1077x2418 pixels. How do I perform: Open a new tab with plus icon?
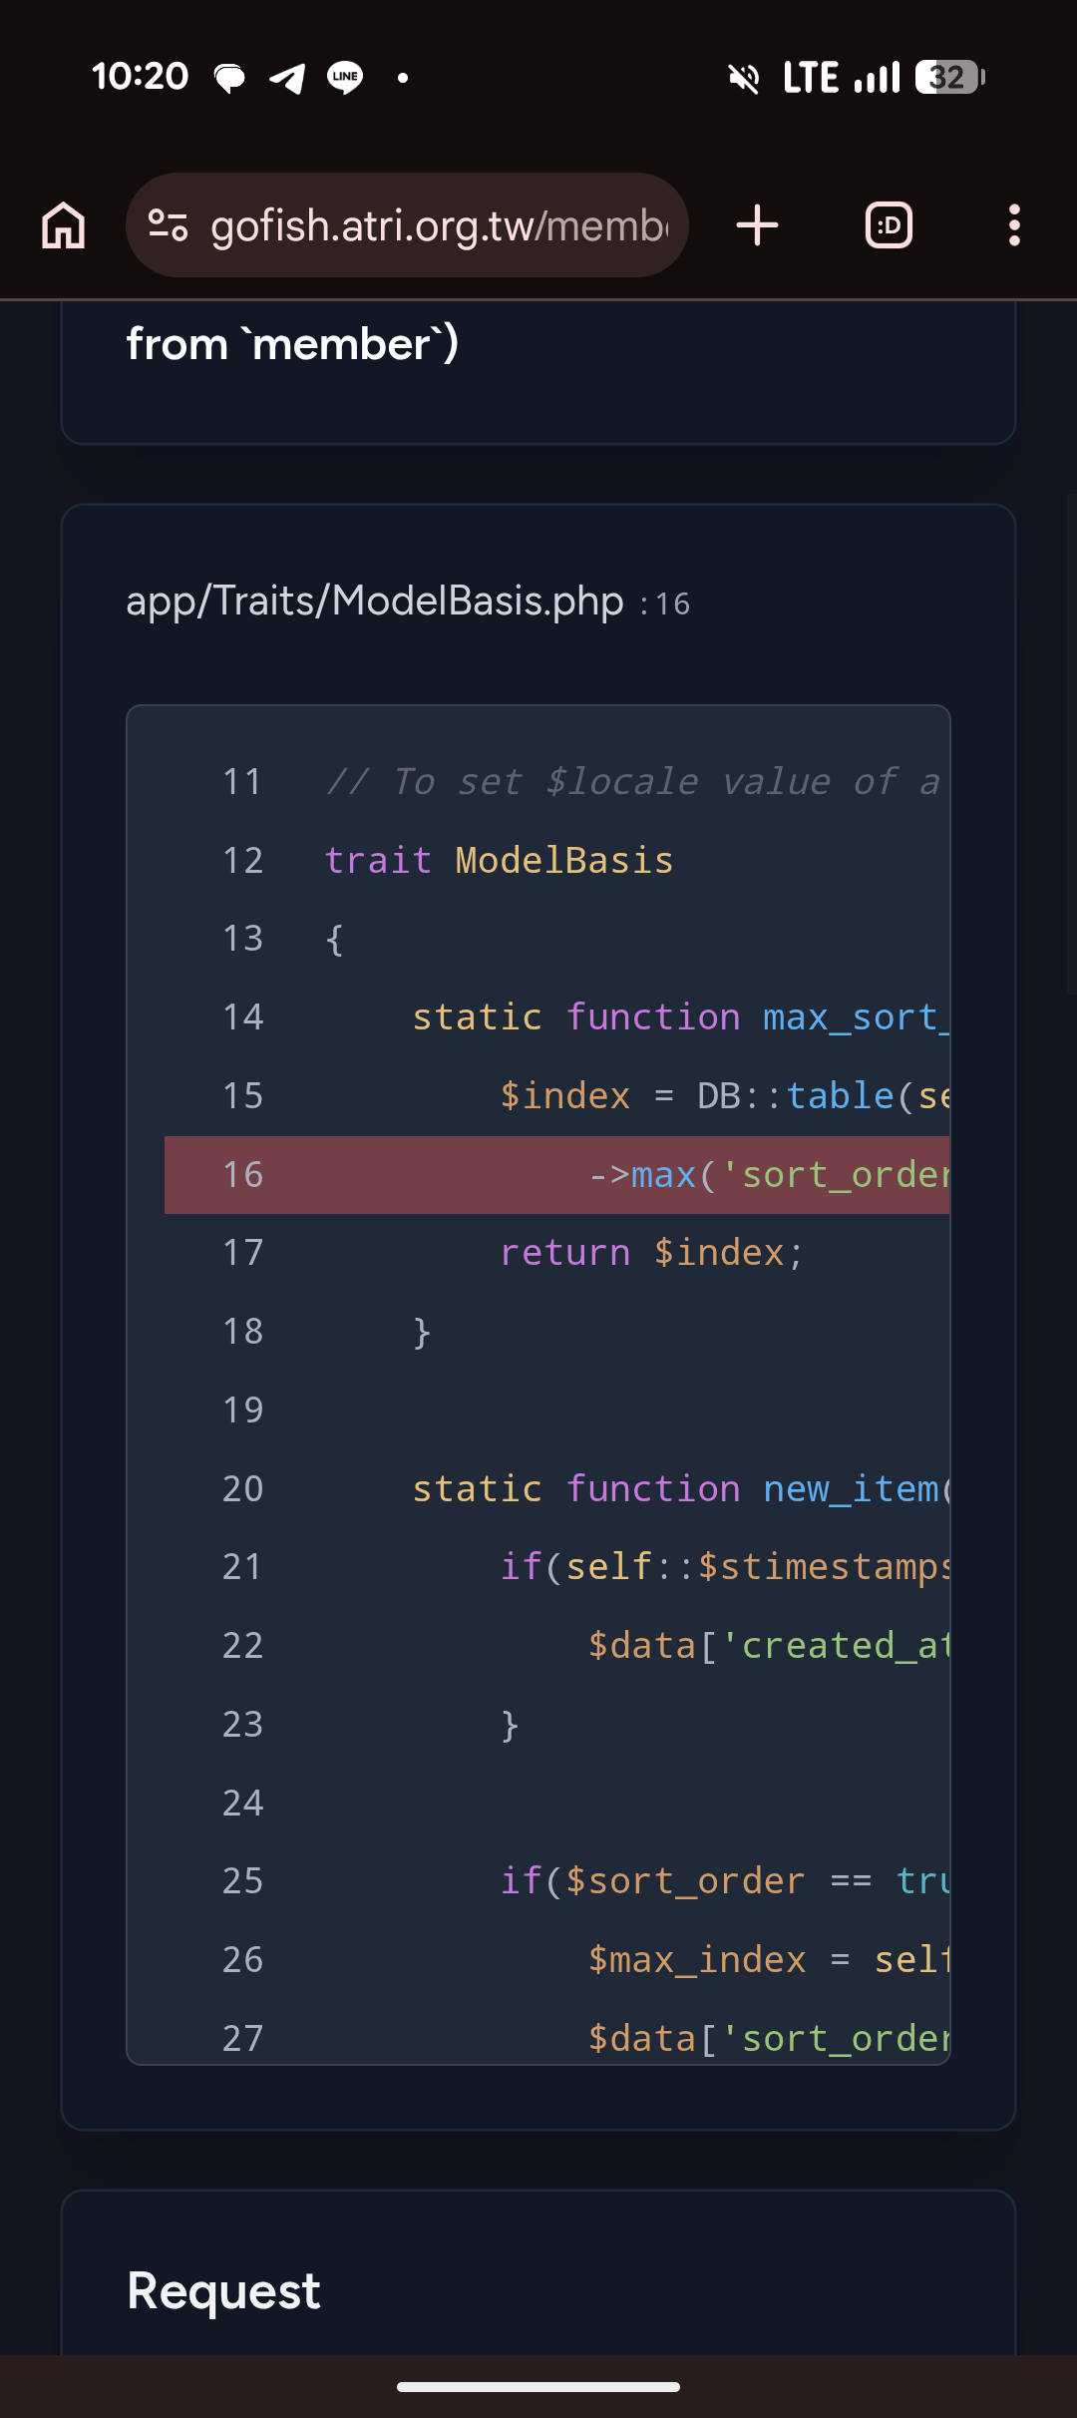(757, 225)
